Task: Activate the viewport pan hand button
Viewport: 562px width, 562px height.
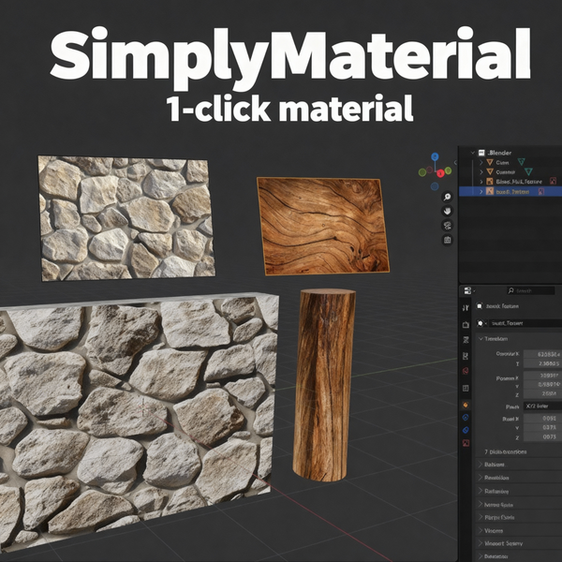Action: click(x=447, y=211)
